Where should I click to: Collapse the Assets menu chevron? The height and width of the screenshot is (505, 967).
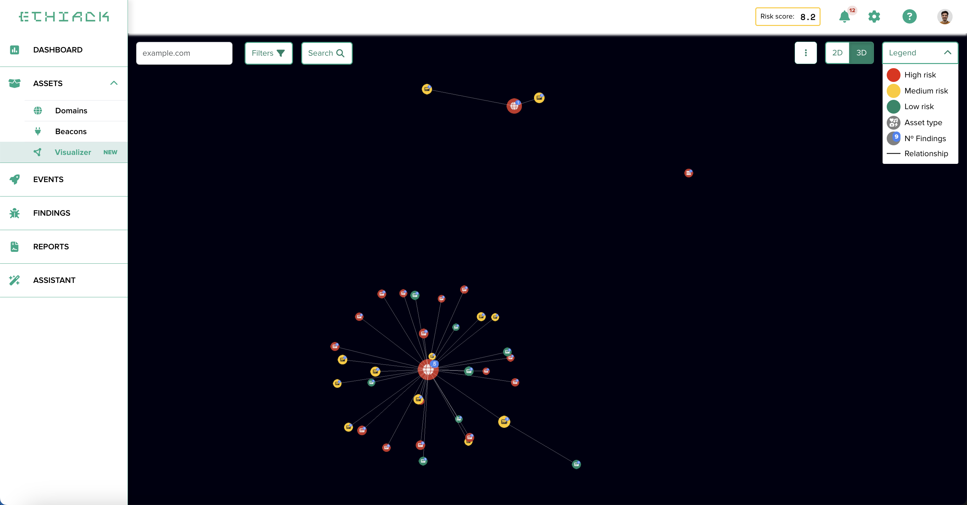(x=114, y=83)
